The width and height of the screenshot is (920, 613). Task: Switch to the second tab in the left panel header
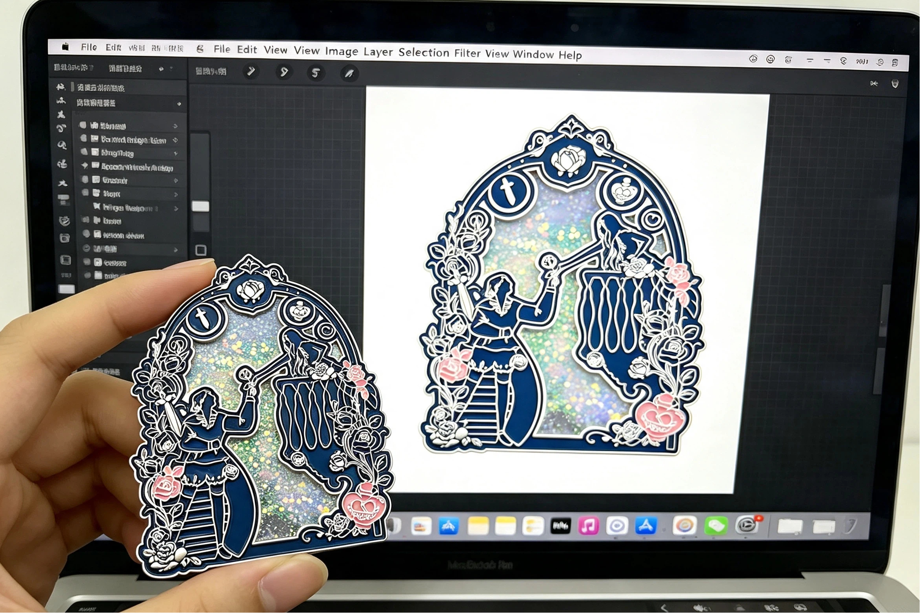pyautogui.click(x=125, y=69)
